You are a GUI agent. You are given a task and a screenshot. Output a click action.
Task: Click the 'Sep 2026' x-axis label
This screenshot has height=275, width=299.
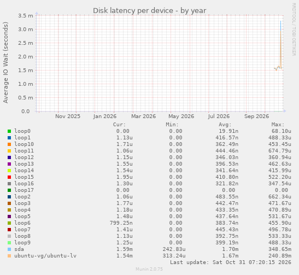coord(257,116)
